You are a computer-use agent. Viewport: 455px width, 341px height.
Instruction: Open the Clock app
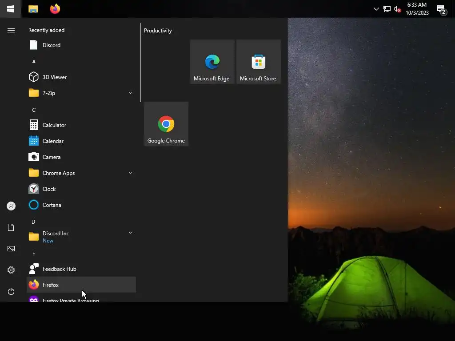(x=81, y=189)
